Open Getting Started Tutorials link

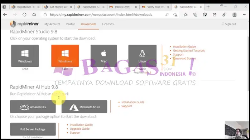click(x=189, y=50)
